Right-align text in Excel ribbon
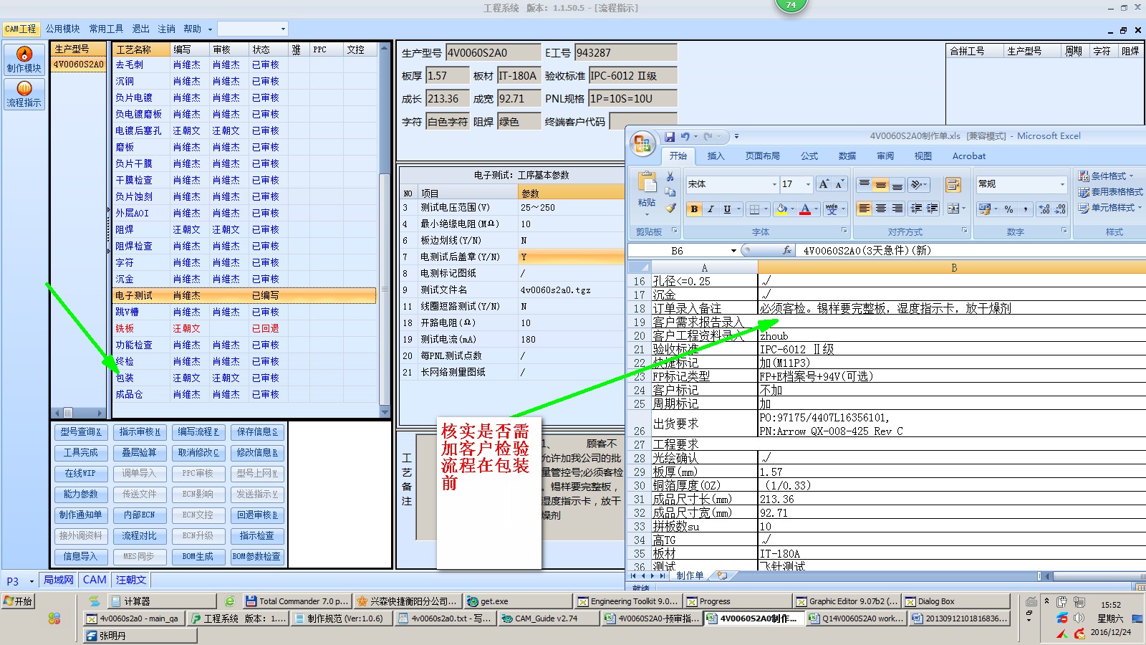 (x=897, y=209)
